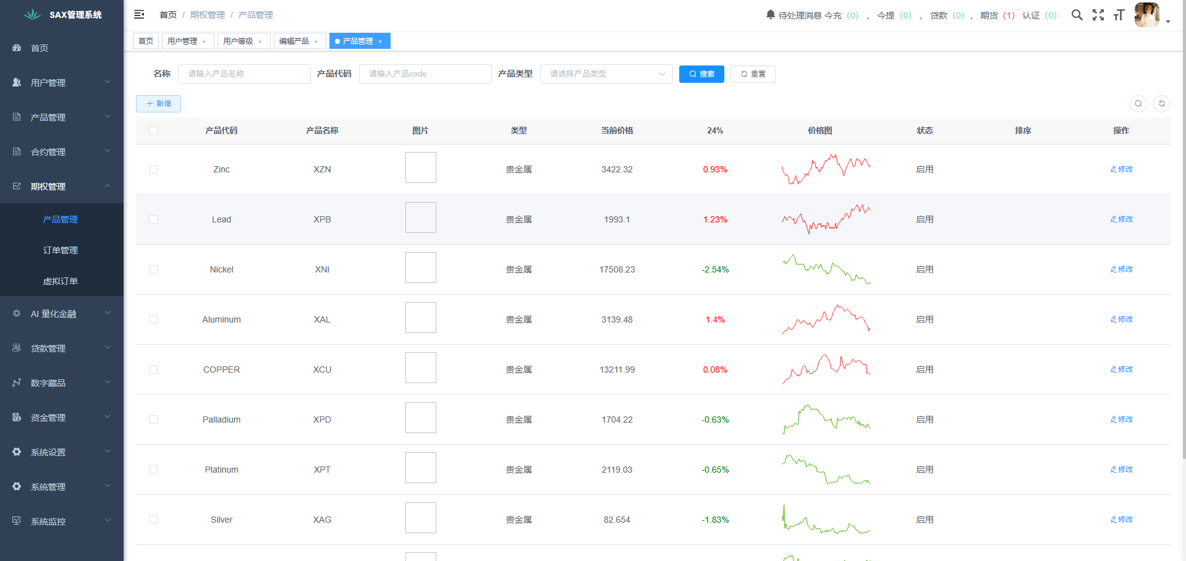Open the 产品类型 dropdown
This screenshot has width=1186, height=561.
click(606, 74)
